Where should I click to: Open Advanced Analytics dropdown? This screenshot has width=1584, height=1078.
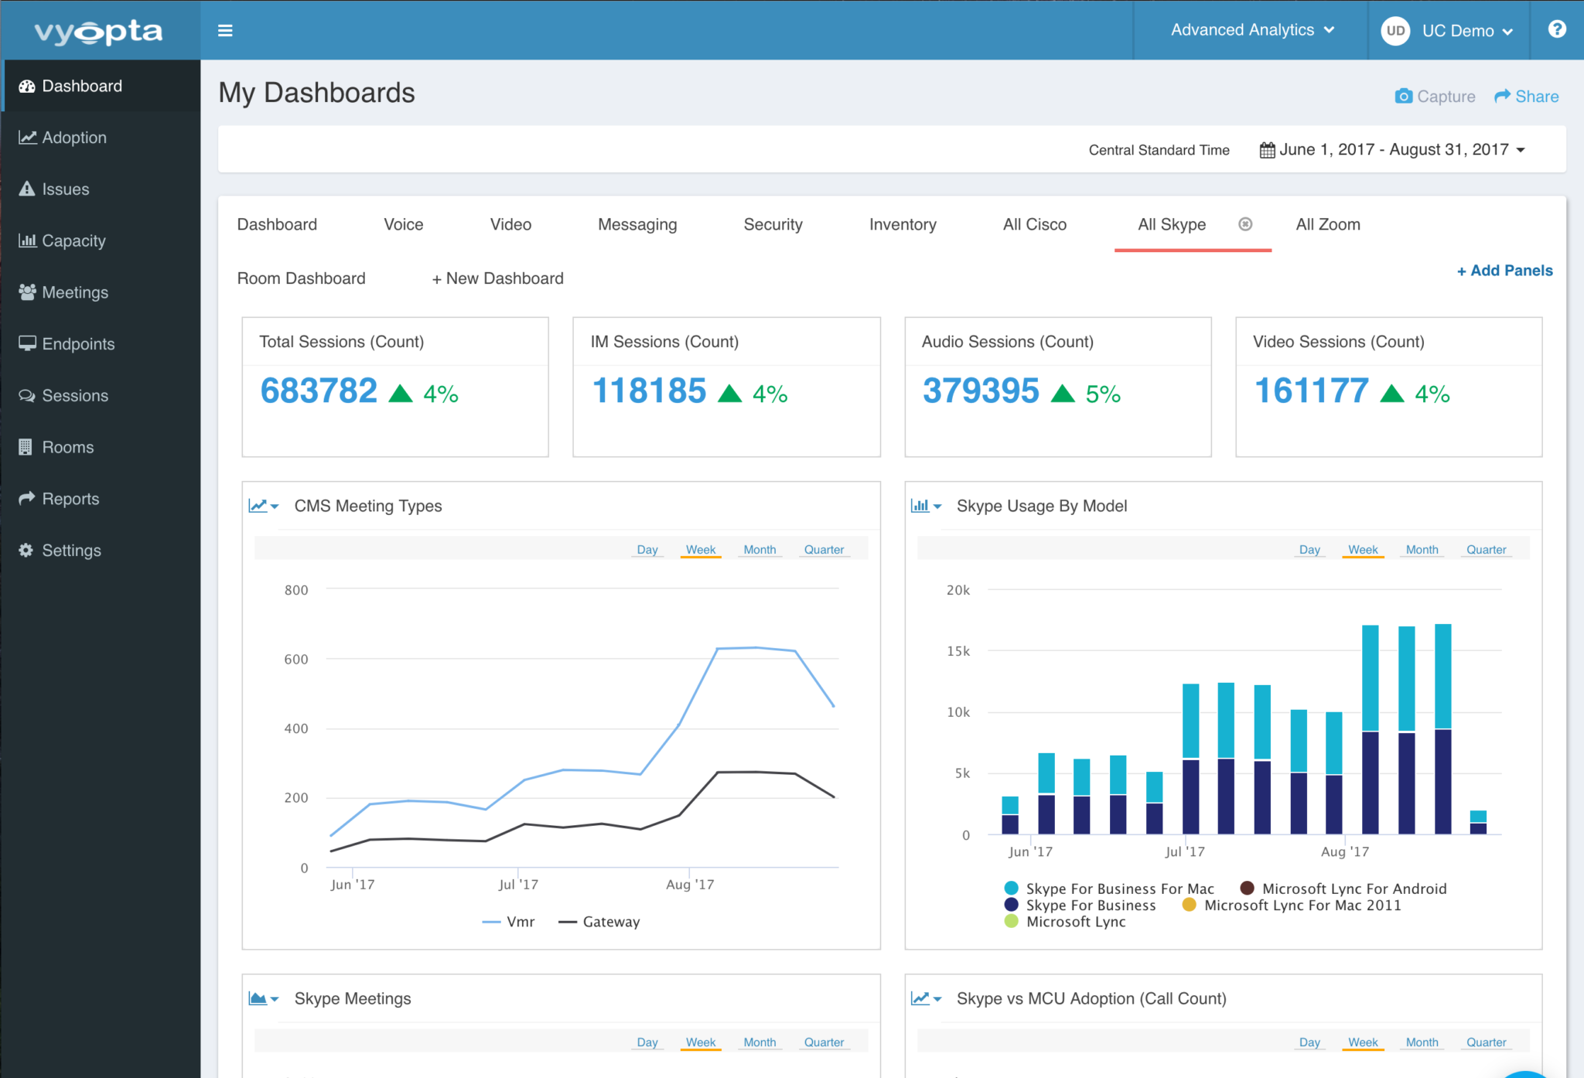tap(1253, 30)
